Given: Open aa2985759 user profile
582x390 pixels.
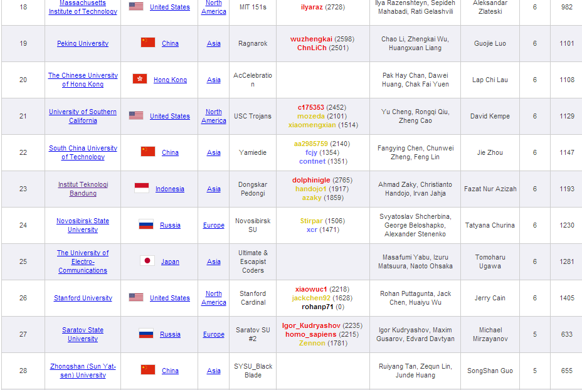Looking at the screenshot, I should click(310, 144).
